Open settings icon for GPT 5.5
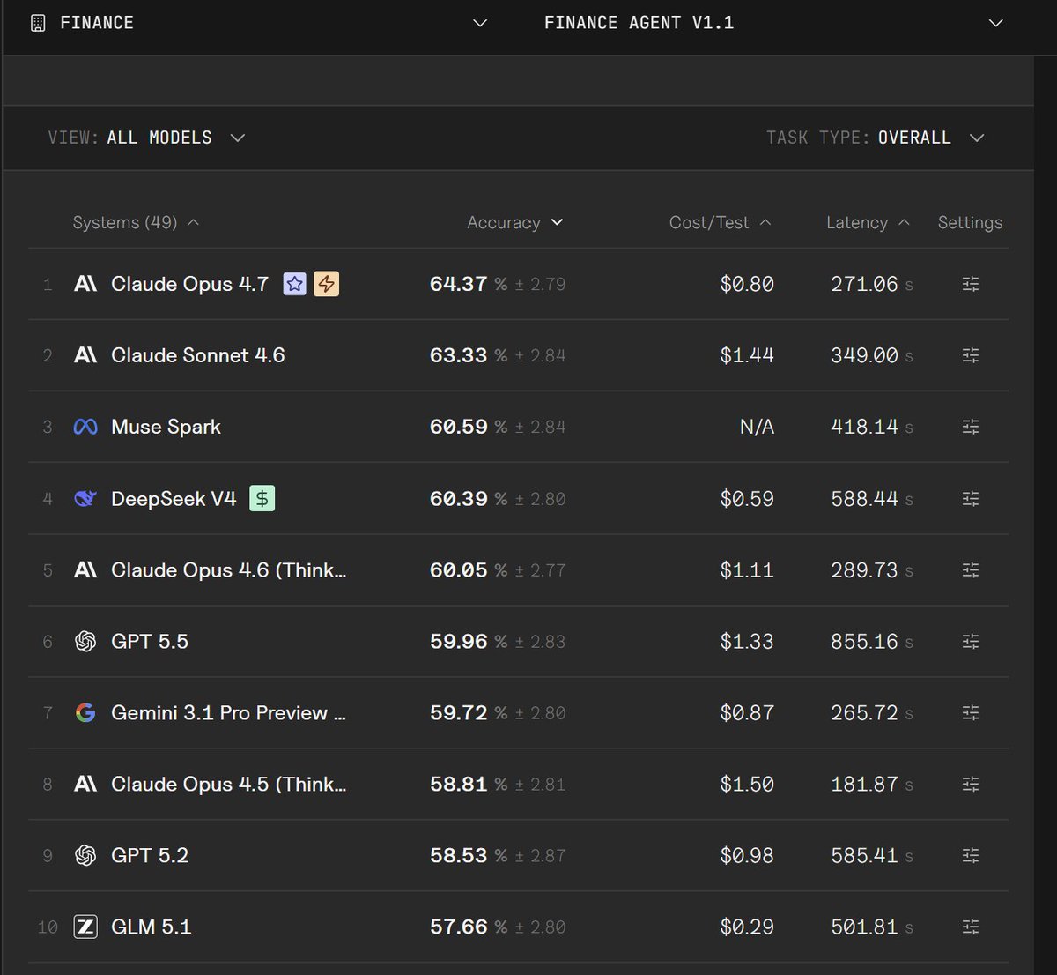 pyautogui.click(x=971, y=642)
